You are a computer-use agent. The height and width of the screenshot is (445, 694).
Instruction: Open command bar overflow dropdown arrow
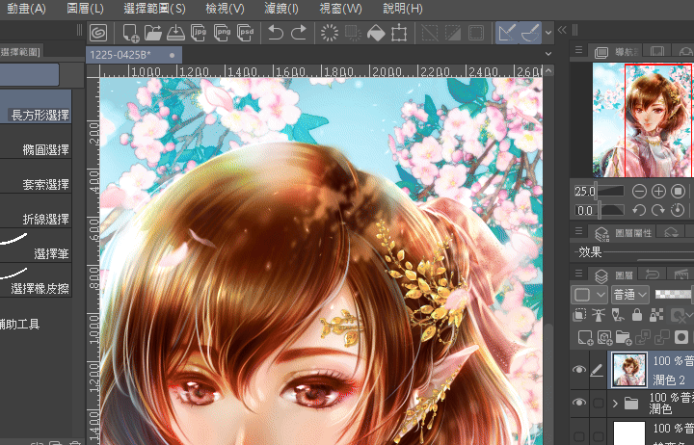(548, 33)
